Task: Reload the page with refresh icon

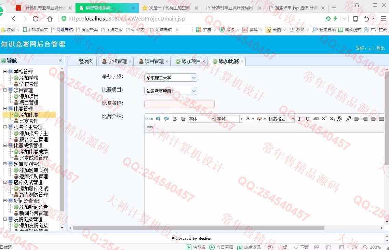Action: [36, 18]
